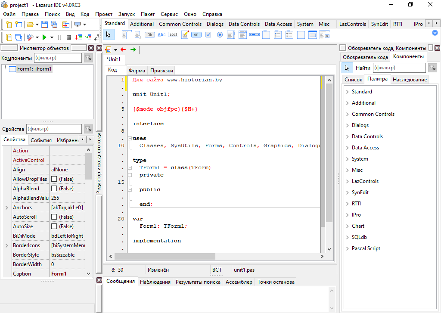Switch to the События tab
The image size is (441, 313).
pyautogui.click(x=41, y=140)
